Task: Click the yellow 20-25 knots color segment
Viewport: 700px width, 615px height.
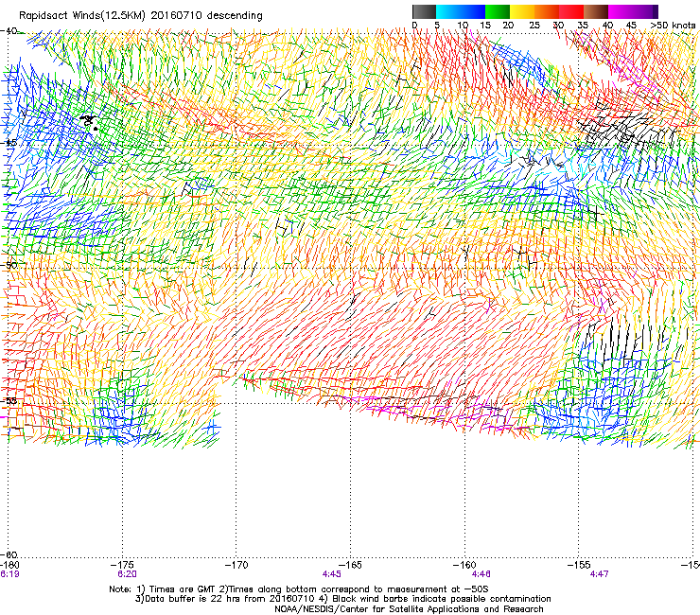Action: [x=522, y=11]
